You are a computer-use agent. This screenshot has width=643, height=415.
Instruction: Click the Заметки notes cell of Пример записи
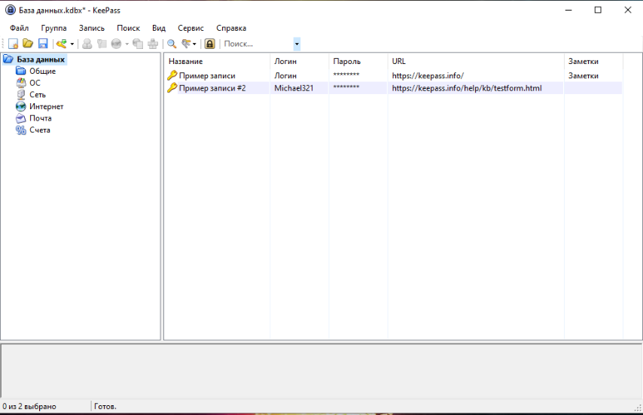point(583,76)
